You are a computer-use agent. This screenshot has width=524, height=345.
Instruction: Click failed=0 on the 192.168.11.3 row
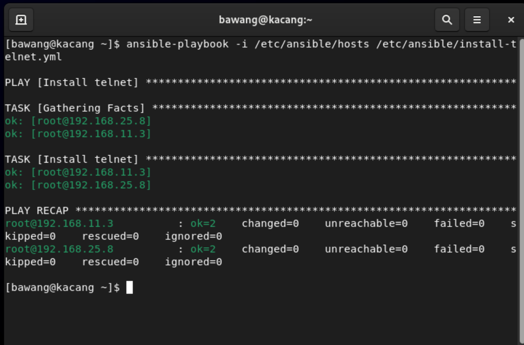tap(459, 224)
